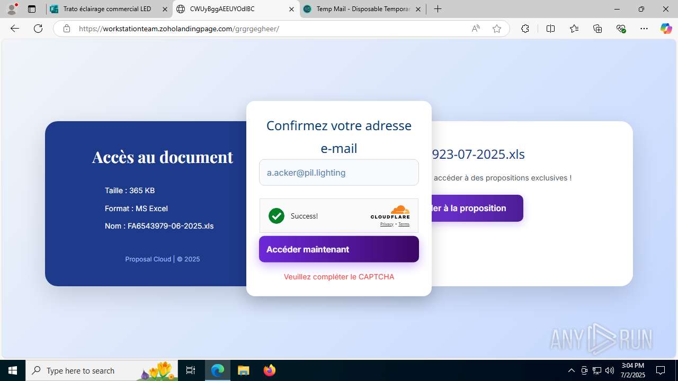The image size is (678, 381).
Task: Show hidden system tray icons
Action: (x=571, y=370)
